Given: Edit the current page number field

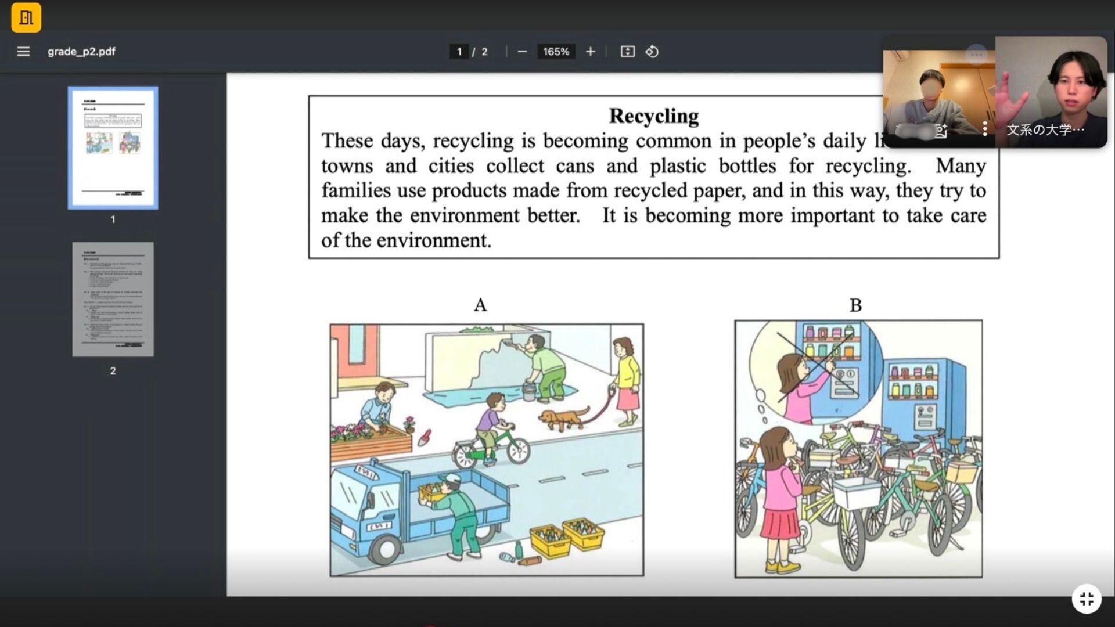Looking at the screenshot, I should click(459, 52).
